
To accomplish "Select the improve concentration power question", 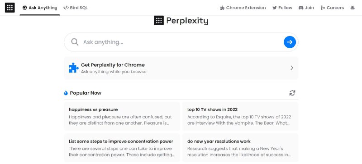I will point(122,148).
